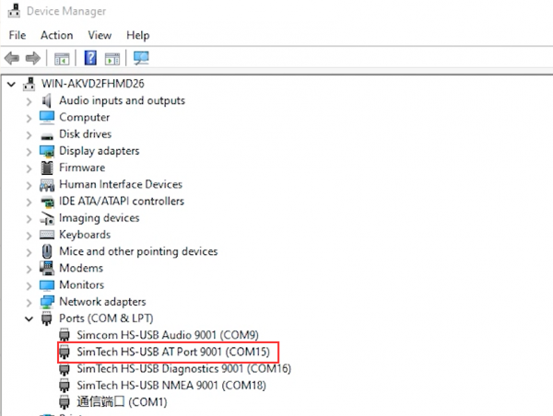Image resolution: width=553 pixels, height=416 pixels.
Task: Expand IDE ATA/ATAPI controllers
Action: point(29,202)
